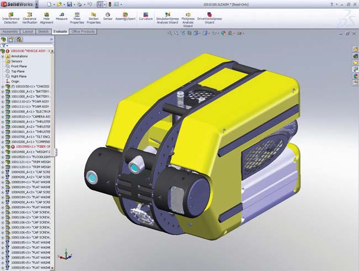Click the Rebuild traffic light icon

(x=110, y=4)
